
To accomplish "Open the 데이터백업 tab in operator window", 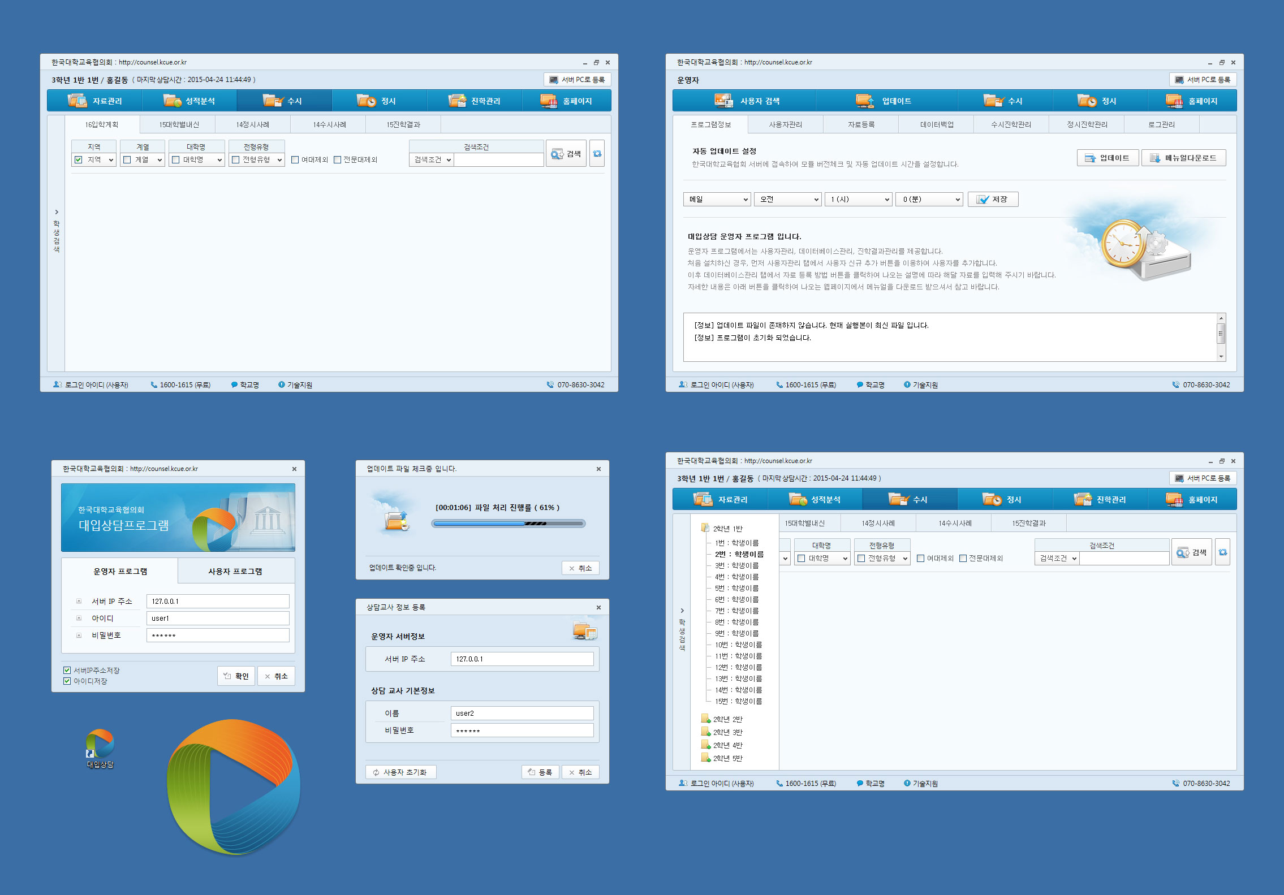I will click(936, 124).
